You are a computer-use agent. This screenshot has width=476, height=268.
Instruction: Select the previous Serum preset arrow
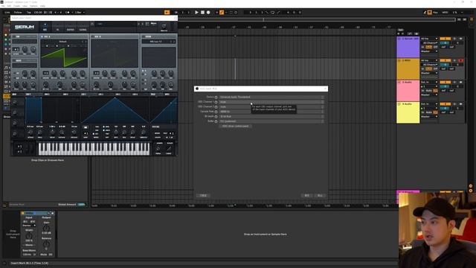(139, 24)
